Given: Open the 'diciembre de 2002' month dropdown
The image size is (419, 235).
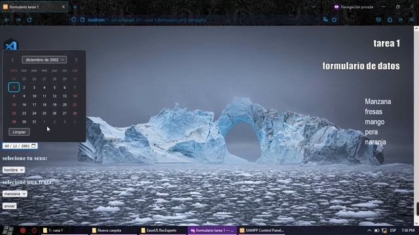Looking at the screenshot, I should pos(45,59).
